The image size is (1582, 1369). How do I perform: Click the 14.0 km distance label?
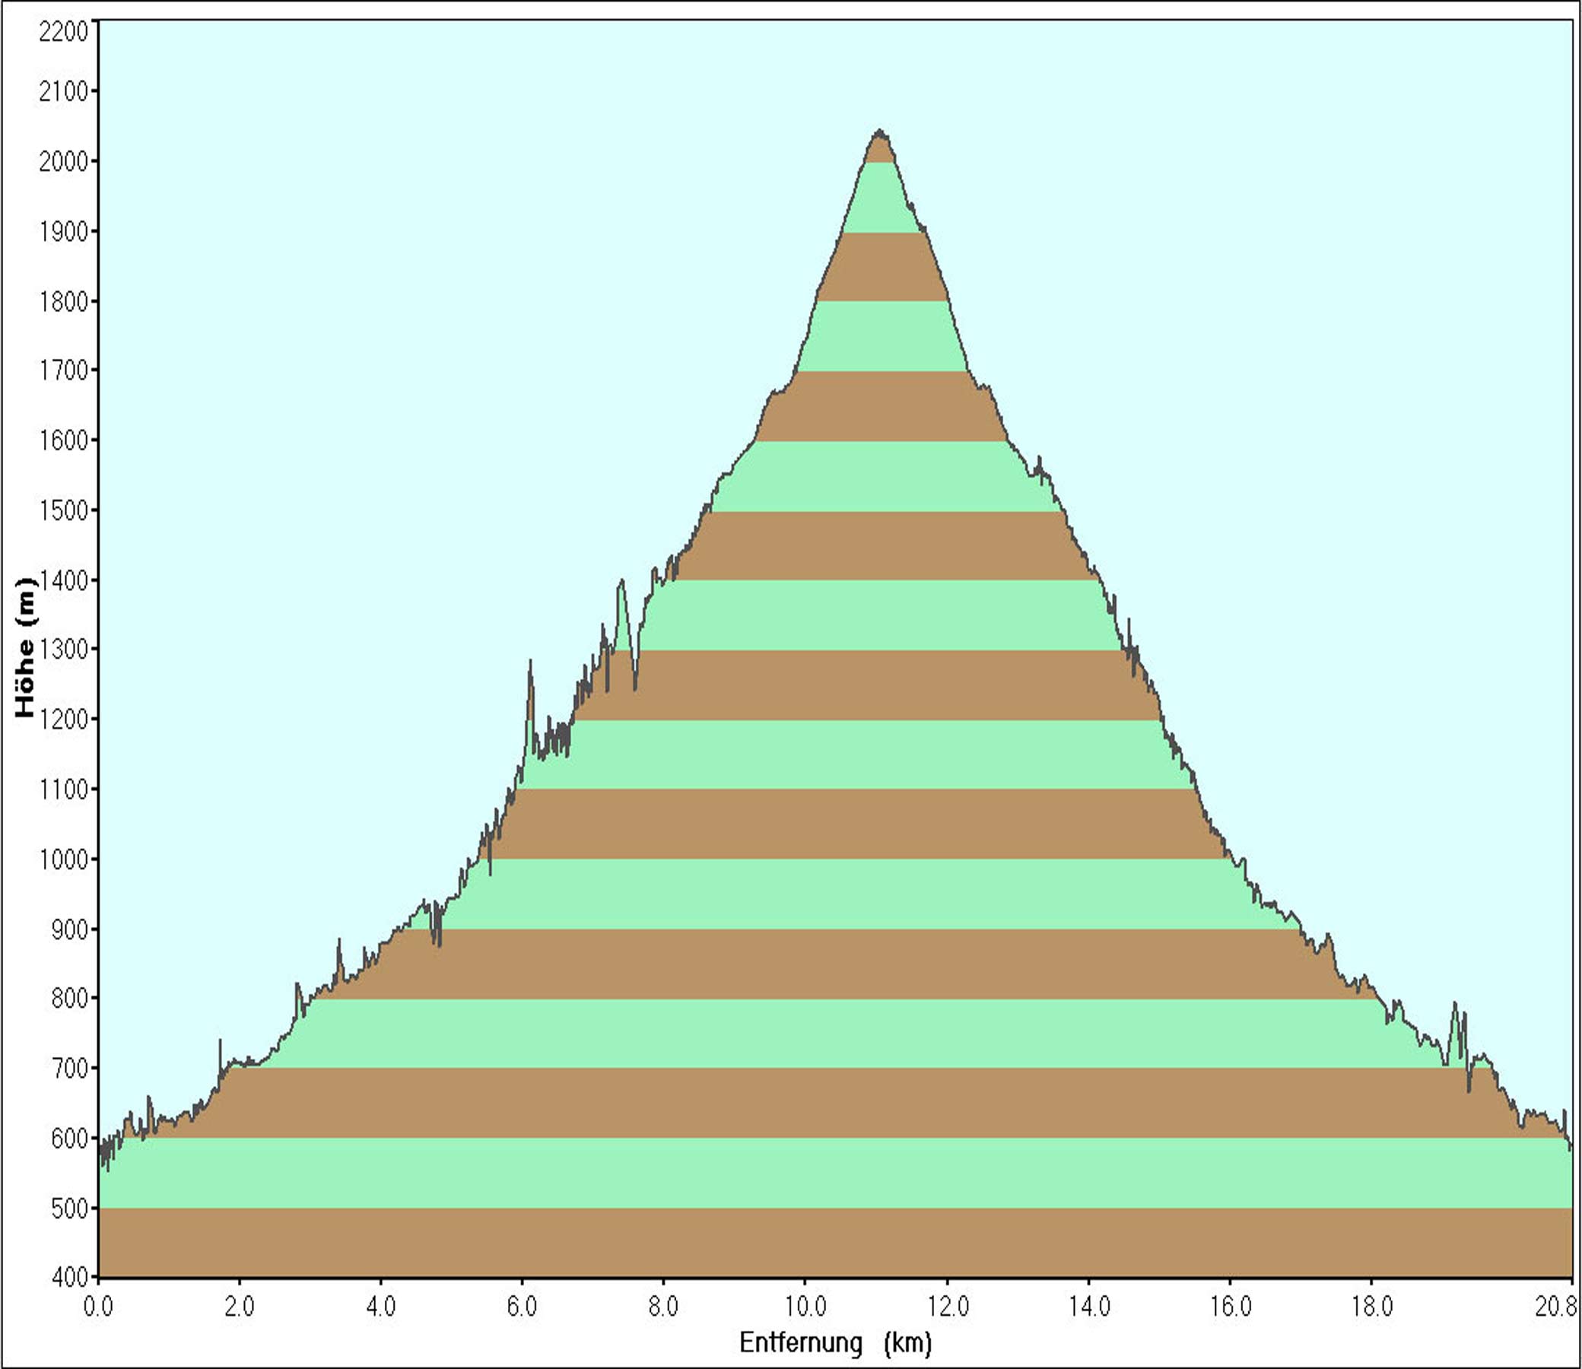point(1089,1307)
